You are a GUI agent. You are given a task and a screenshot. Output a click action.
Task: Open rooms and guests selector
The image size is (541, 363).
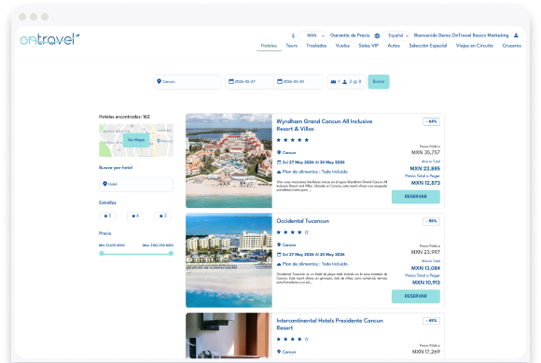point(346,82)
